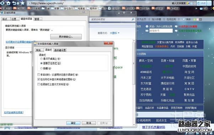
Task: Select the gray skin color swatch
Action: (x=200, y=19)
